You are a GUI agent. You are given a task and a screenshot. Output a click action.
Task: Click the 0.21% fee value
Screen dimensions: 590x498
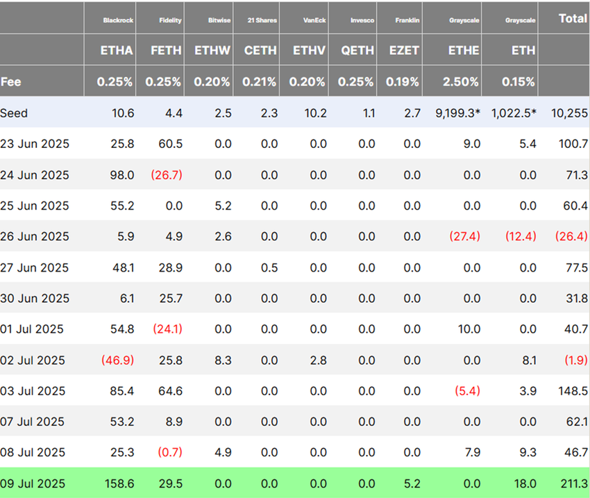tap(259, 82)
